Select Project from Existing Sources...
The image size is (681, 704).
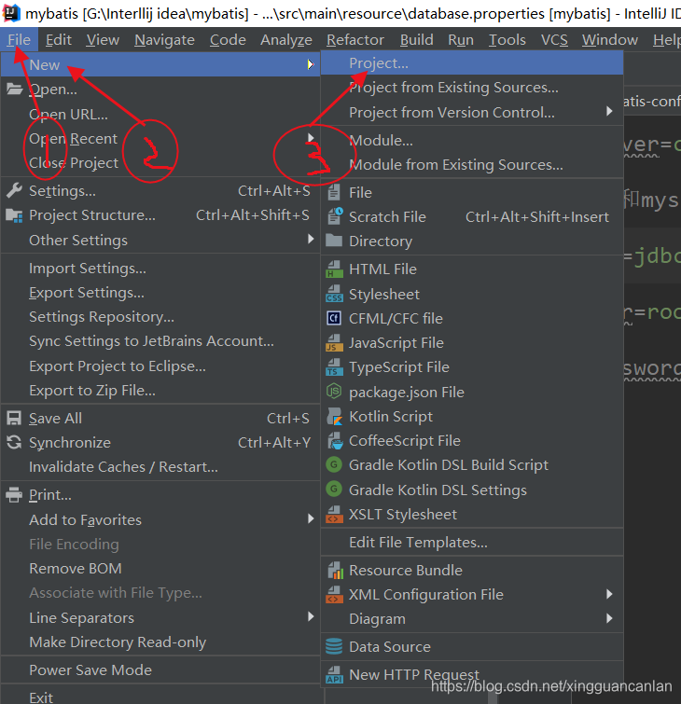(472, 88)
